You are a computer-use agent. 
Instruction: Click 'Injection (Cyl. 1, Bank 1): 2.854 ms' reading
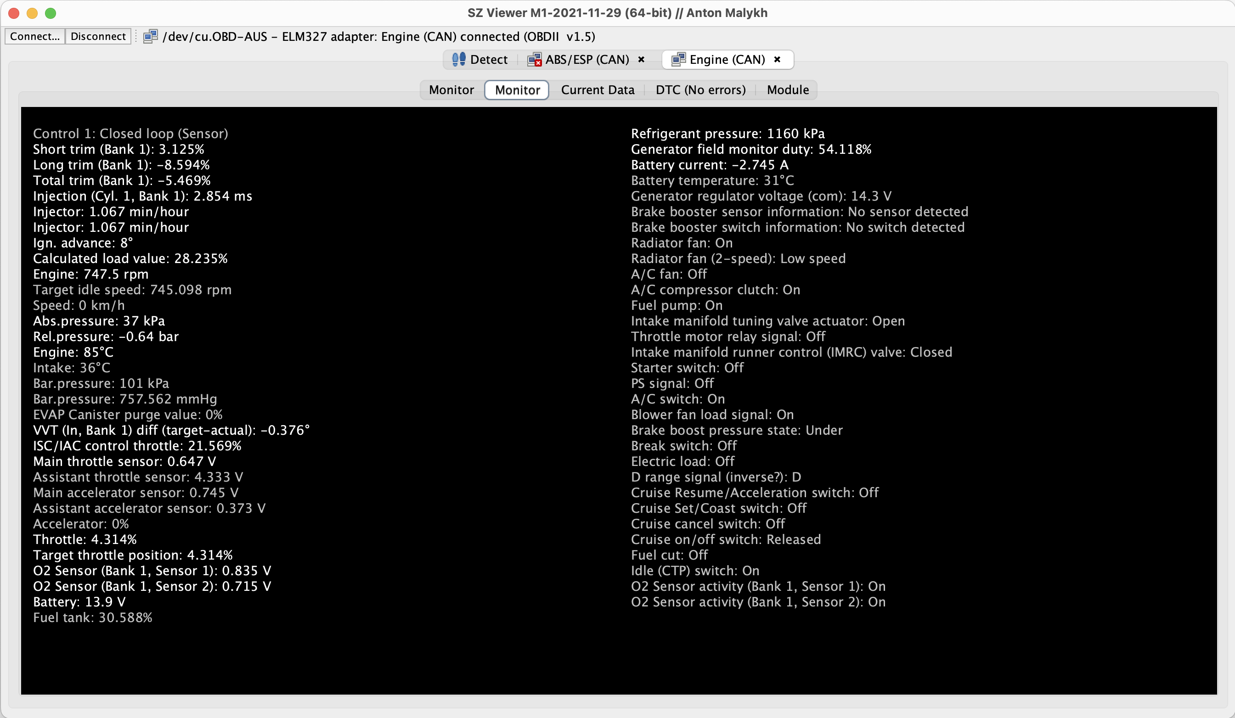[143, 196]
